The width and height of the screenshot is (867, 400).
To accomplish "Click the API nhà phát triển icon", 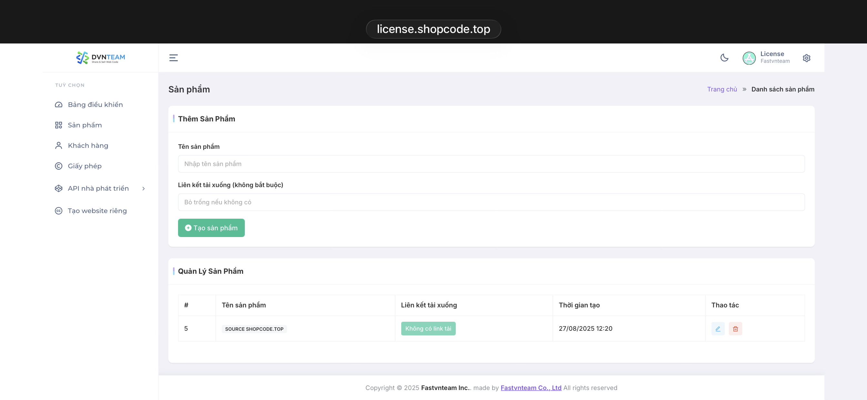I will [59, 188].
